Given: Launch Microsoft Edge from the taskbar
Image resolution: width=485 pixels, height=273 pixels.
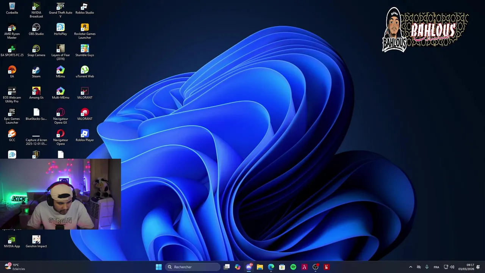Looking at the screenshot, I should (x=271, y=267).
